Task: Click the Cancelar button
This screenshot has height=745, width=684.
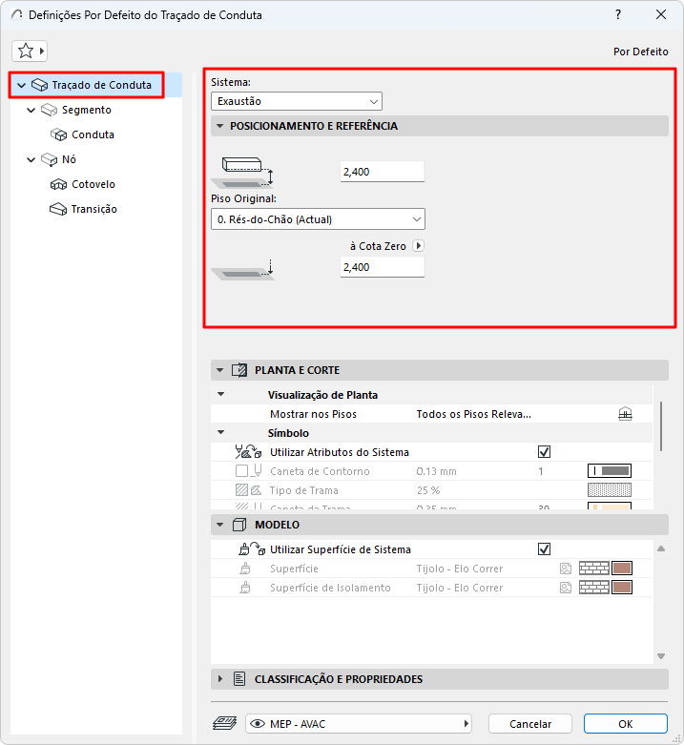Action: (x=530, y=724)
